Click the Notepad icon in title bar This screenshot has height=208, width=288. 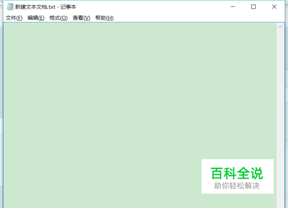10,7
